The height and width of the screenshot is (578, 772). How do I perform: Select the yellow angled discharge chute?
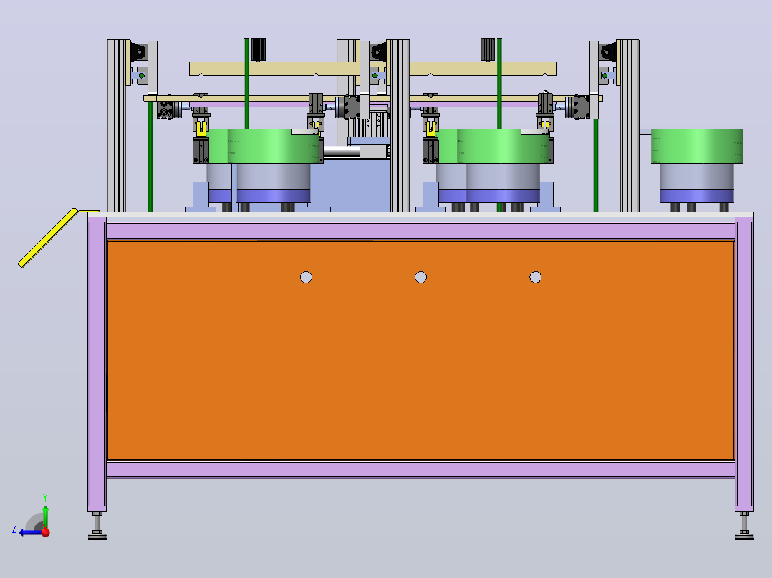coord(48,238)
